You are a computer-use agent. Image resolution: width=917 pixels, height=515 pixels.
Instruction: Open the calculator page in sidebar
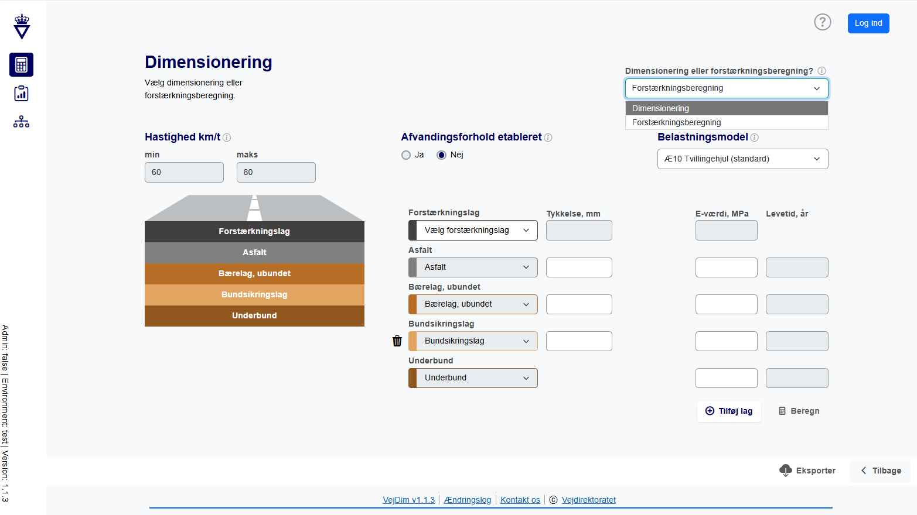[x=21, y=64]
